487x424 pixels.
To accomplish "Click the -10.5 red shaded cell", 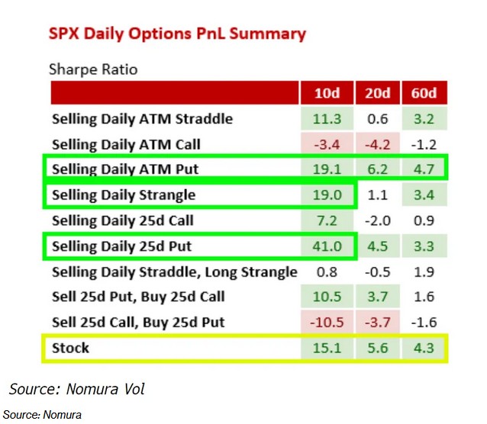I will click(x=327, y=322).
